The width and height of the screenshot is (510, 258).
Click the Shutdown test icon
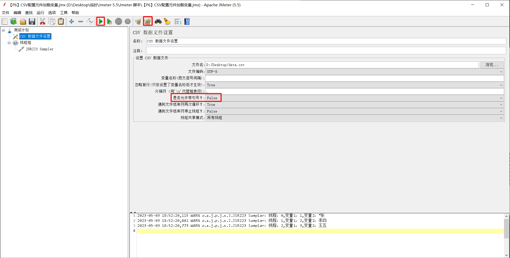pyautogui.click(x=128, y=22)
